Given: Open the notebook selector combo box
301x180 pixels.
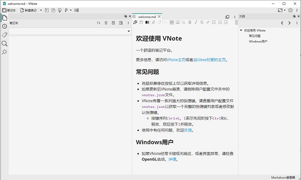Looking at the screenshot, I should click(70, 31).
